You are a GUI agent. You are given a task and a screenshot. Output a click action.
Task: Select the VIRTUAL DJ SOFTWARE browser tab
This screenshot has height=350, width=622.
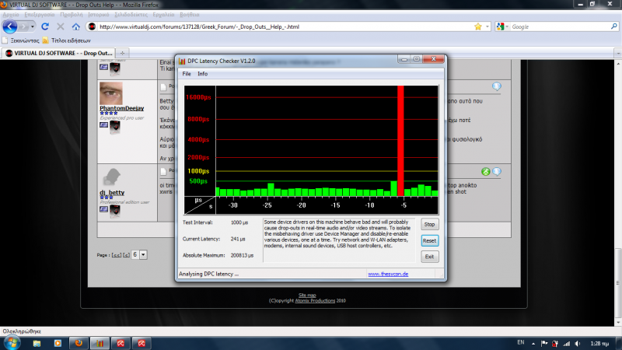click(x=59, y=53)
